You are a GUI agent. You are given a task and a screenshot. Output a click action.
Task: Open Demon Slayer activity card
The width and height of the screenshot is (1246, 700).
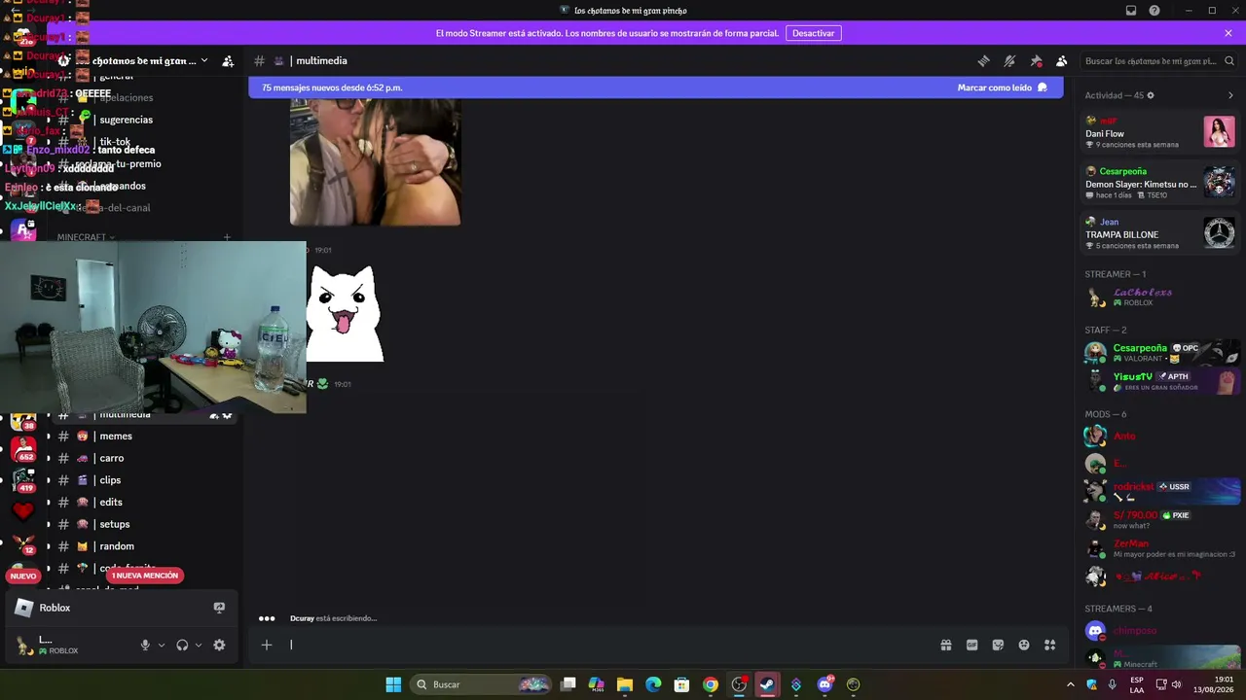1159,183
